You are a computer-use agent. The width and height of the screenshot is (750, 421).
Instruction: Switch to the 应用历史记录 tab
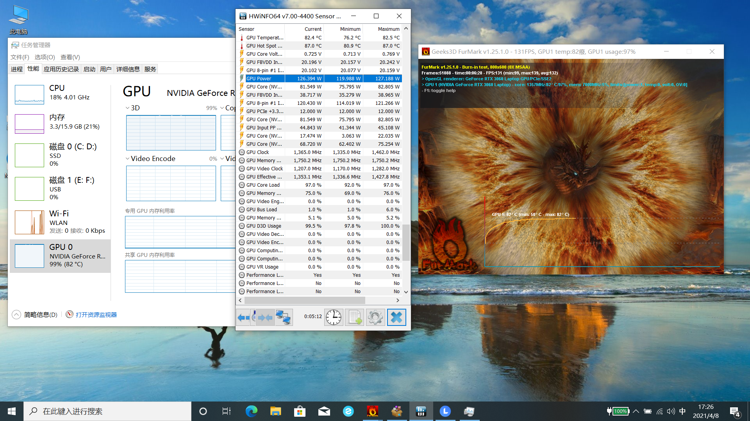coord(61,69)
